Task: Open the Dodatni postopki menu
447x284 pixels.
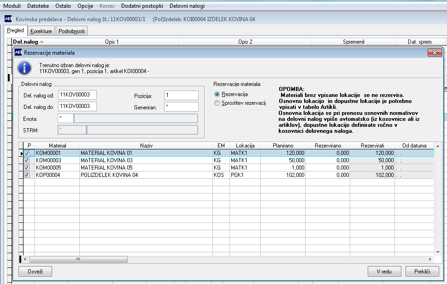Action: (x=142, y=6)
